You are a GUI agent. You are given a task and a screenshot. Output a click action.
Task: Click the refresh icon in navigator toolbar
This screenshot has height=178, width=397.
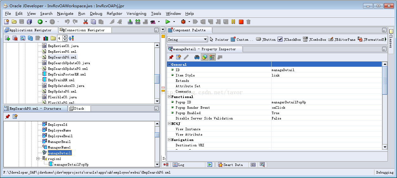[x=30, y=38]
